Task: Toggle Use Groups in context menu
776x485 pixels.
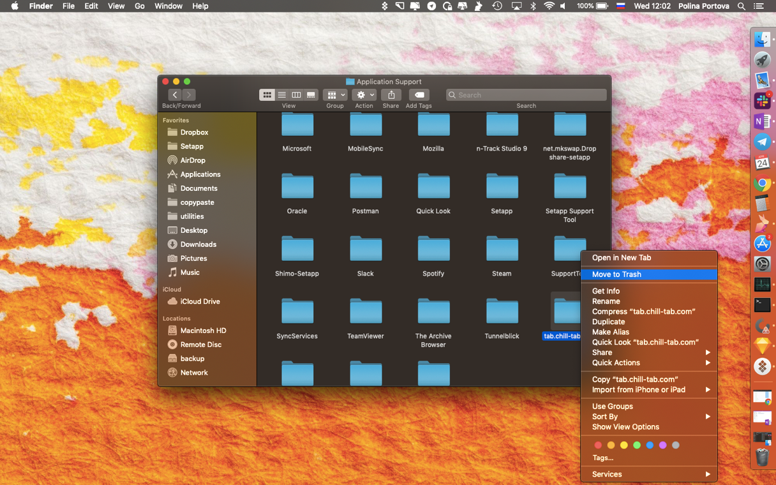Action: pyautogui.click(x=649, y=407)
